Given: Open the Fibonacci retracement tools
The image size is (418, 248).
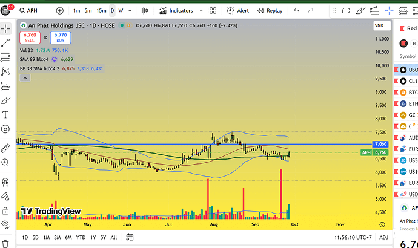Looking at the screenshot, I should (5, 57).
